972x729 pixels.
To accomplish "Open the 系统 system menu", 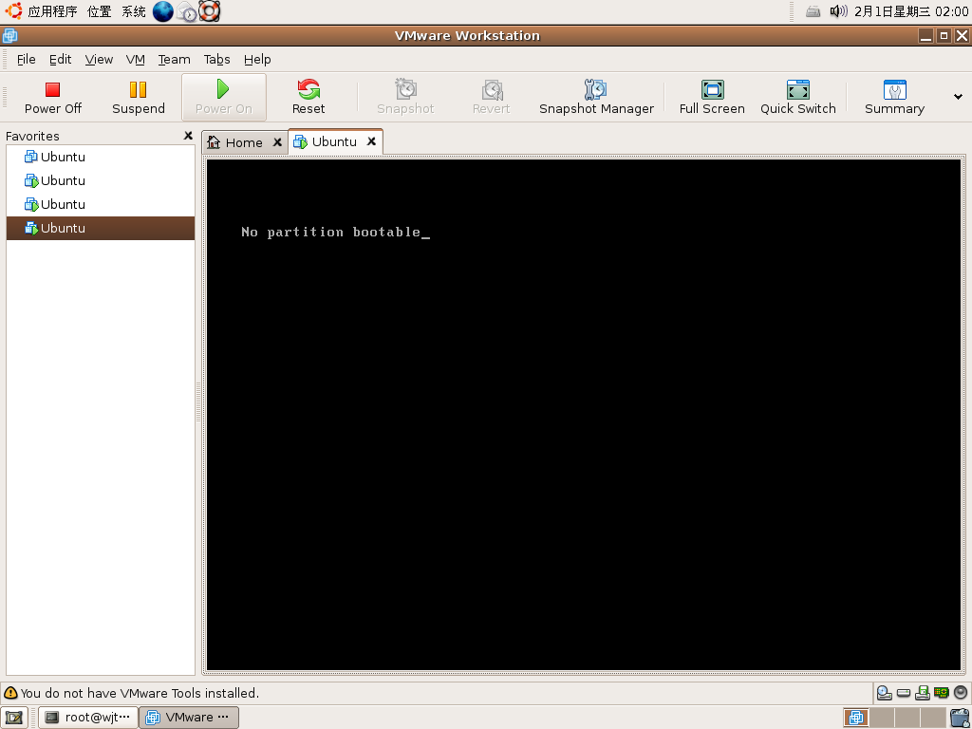I will pos(133,11).
